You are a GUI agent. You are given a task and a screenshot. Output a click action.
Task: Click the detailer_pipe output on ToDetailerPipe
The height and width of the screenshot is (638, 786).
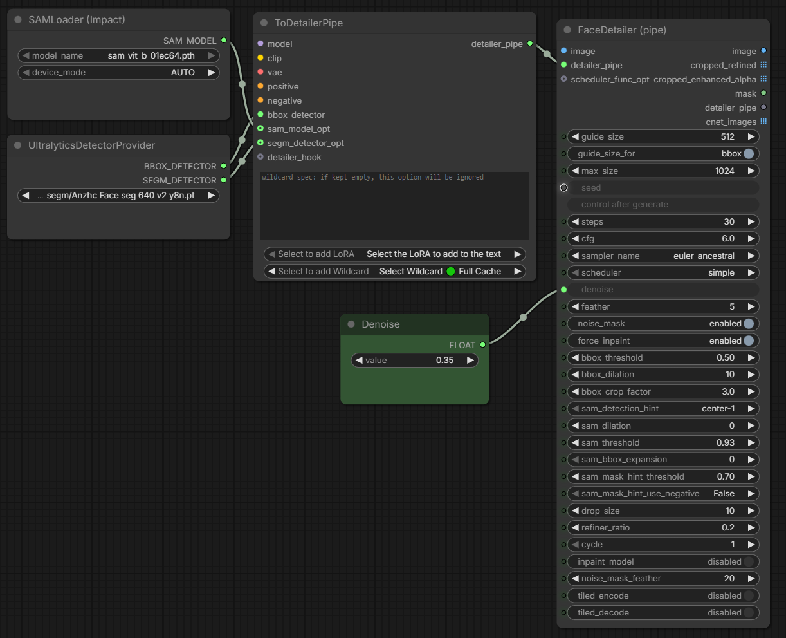point(530,44)
